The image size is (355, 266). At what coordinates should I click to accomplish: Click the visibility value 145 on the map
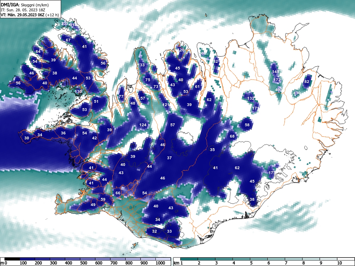(x=275, y=72)
